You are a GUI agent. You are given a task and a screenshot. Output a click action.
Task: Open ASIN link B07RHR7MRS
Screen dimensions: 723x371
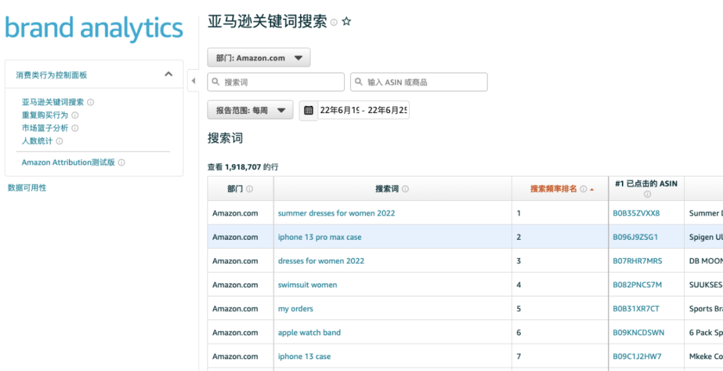tap(637, 261)
